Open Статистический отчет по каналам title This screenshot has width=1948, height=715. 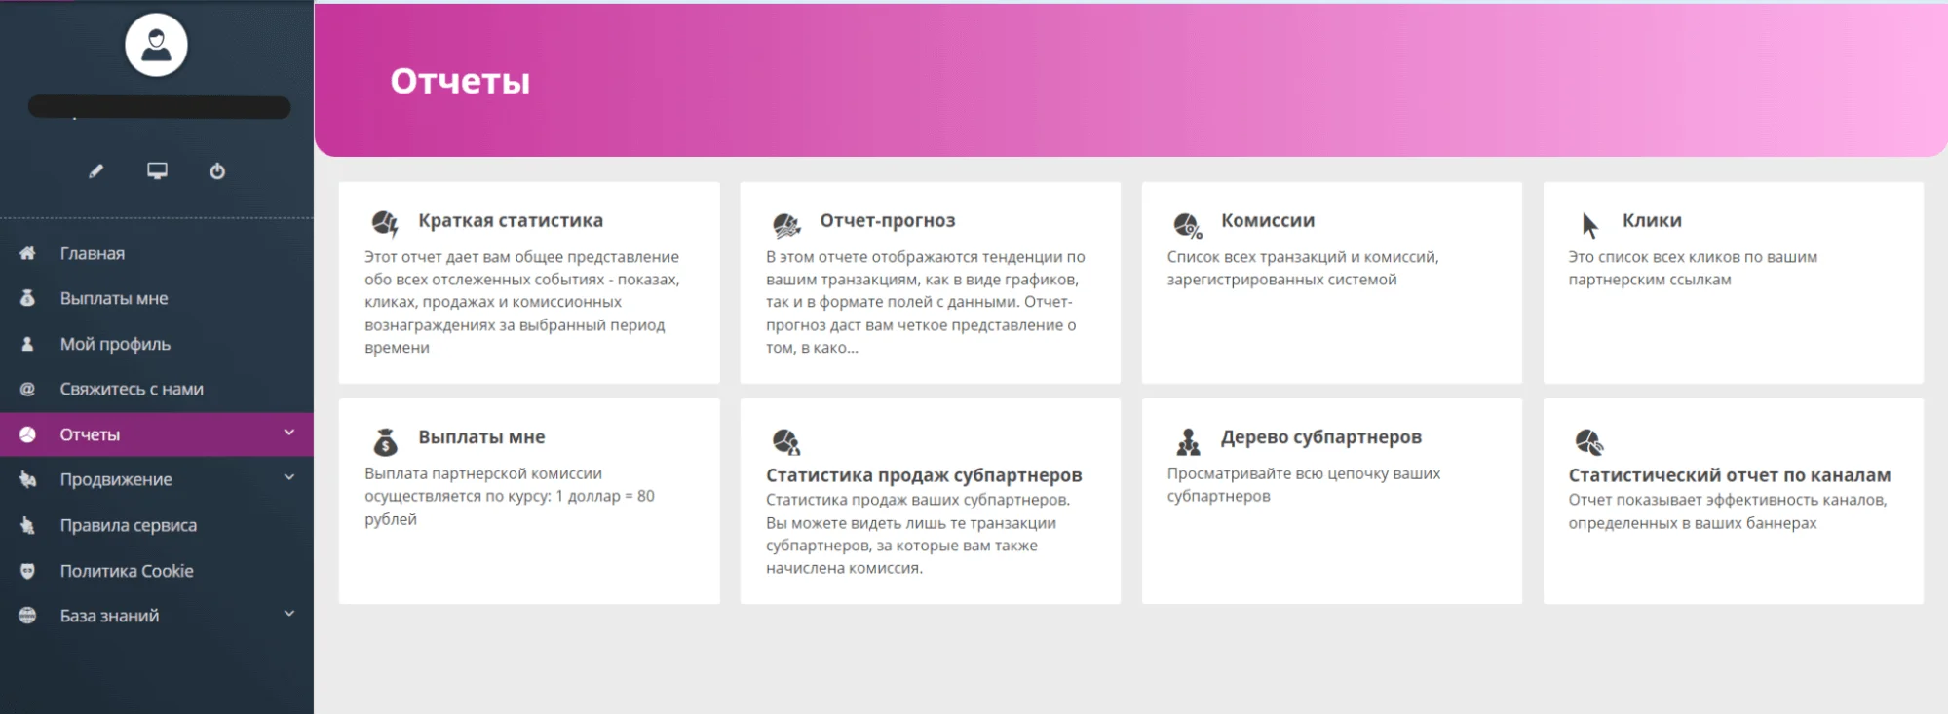coord(1730,475)
